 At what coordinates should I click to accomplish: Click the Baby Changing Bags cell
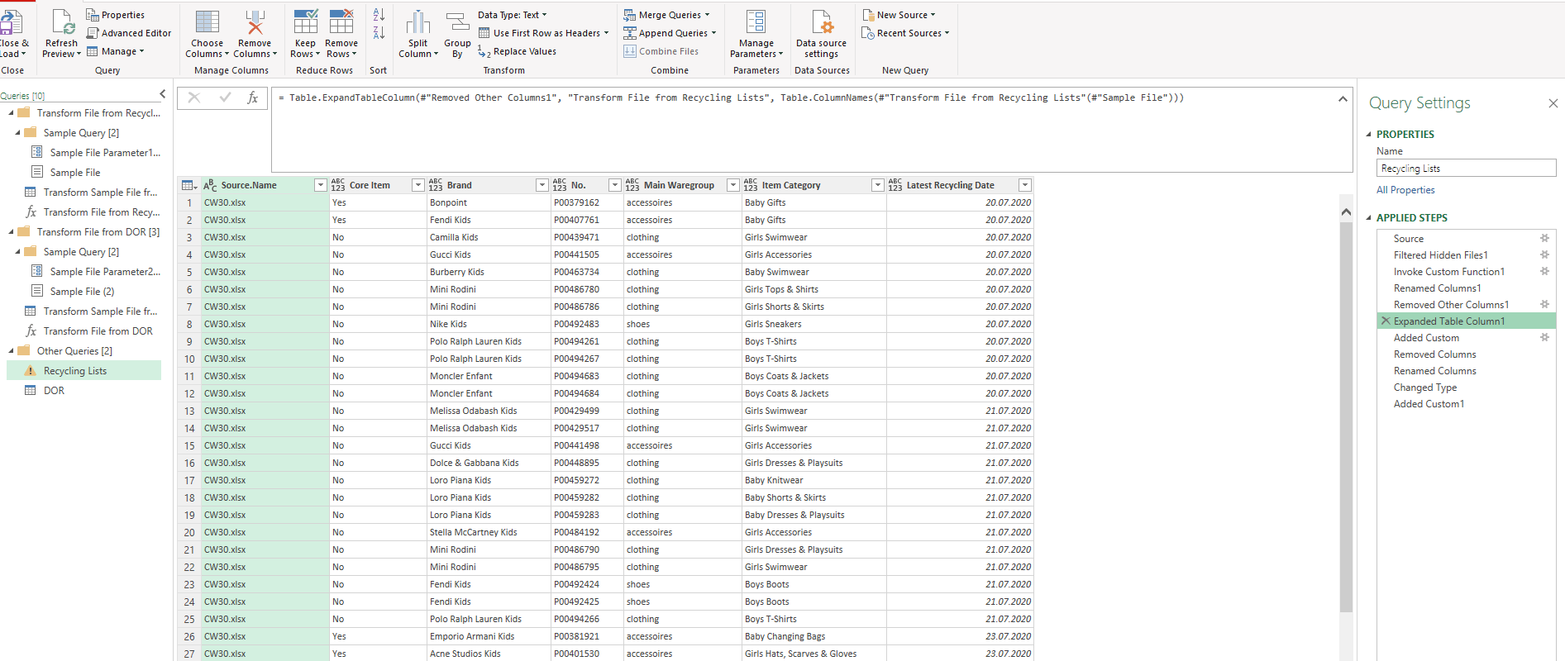[814, 636]
